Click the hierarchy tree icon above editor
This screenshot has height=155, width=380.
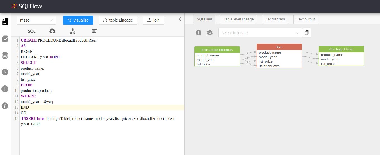click(72, 31)
